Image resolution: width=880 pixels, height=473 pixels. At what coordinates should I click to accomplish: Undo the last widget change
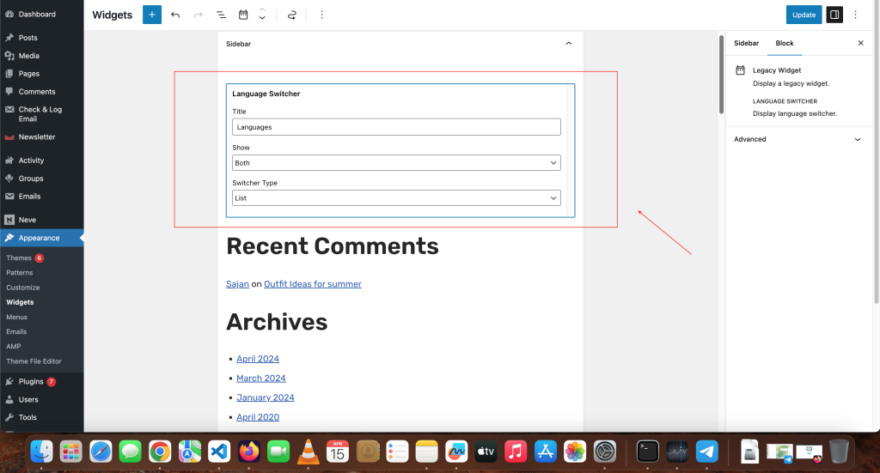pyautogui.click(x=175, y=15)
